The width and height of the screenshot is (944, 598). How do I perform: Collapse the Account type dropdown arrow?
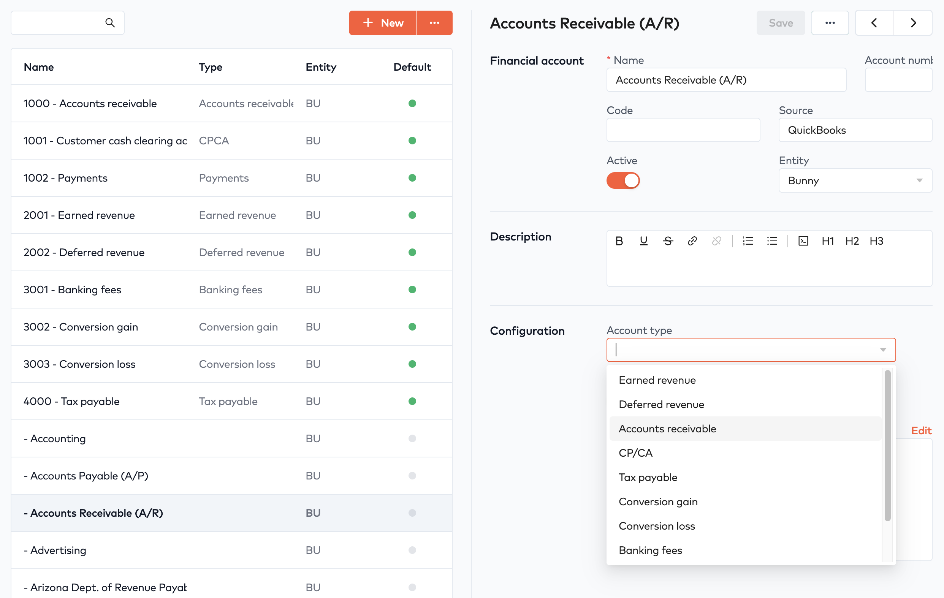coord(883,350)
